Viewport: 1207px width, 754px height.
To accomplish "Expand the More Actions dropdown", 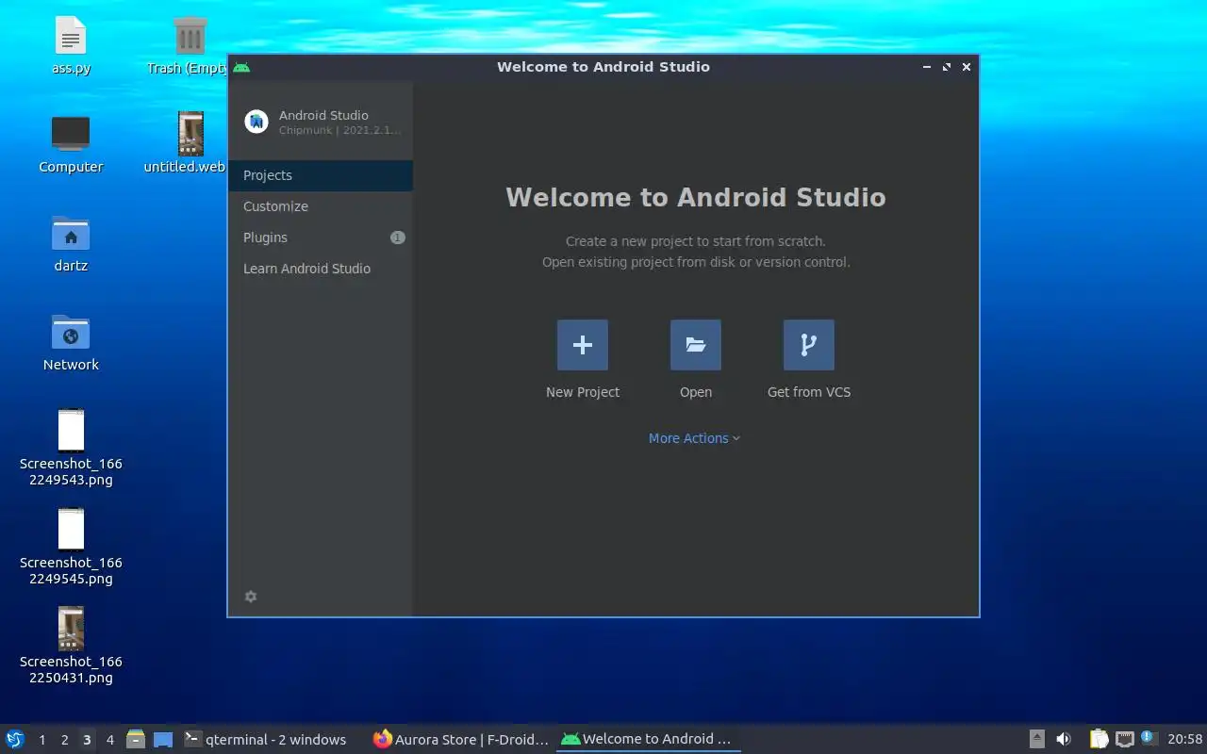I will 695,438.
